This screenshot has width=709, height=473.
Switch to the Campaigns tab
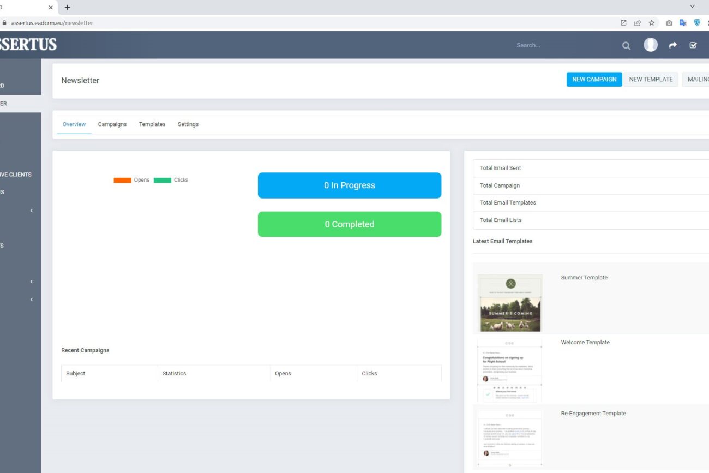112,124
